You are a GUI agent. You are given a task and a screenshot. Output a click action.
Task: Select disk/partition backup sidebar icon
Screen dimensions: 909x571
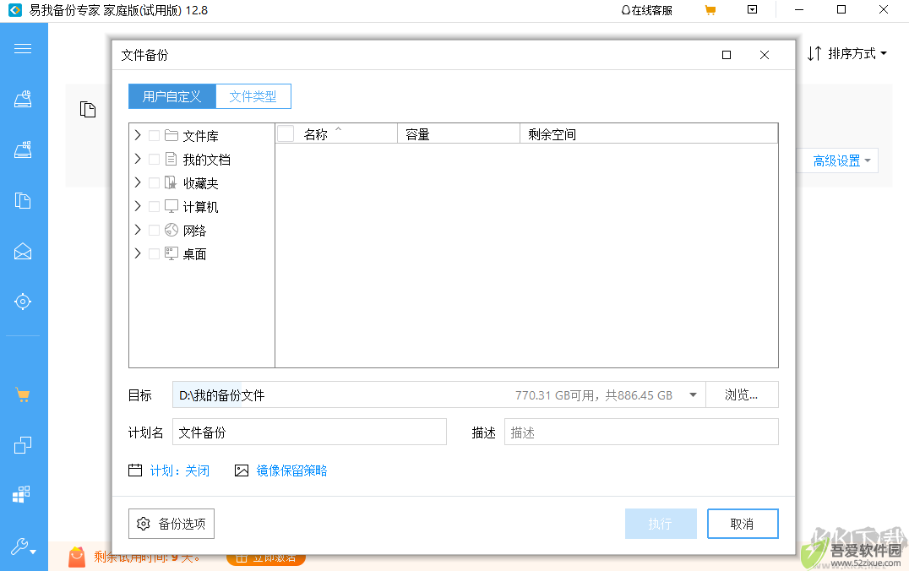pyautogui.click(x=23, y=99)
